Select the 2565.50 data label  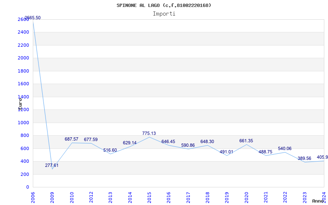click(x=32, y=18)
